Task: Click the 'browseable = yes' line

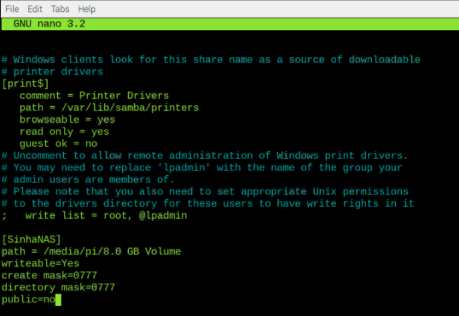Action: pos(67,120)
